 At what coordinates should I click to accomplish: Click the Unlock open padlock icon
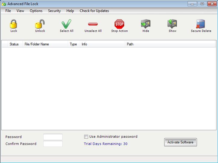(x=40, y=24)
